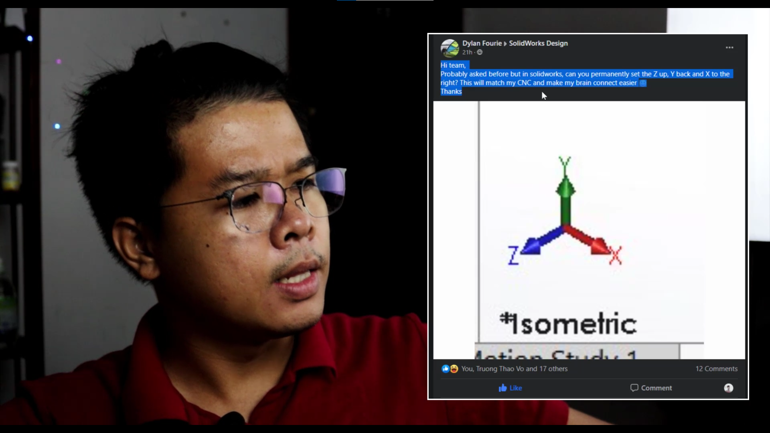Click the blue like reaction icon
Viewport: 770px width, 433px height.
[445, 369]
